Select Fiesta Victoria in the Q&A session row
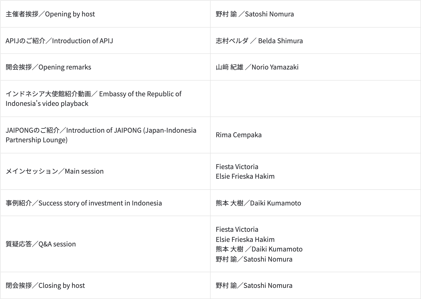The image size is (421, 299). (x=237, y=229)
